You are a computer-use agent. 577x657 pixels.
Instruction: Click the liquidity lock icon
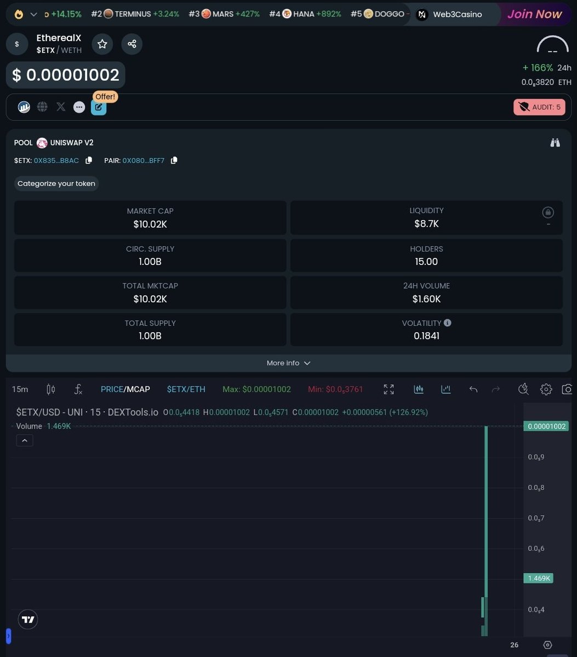(548, 212)
